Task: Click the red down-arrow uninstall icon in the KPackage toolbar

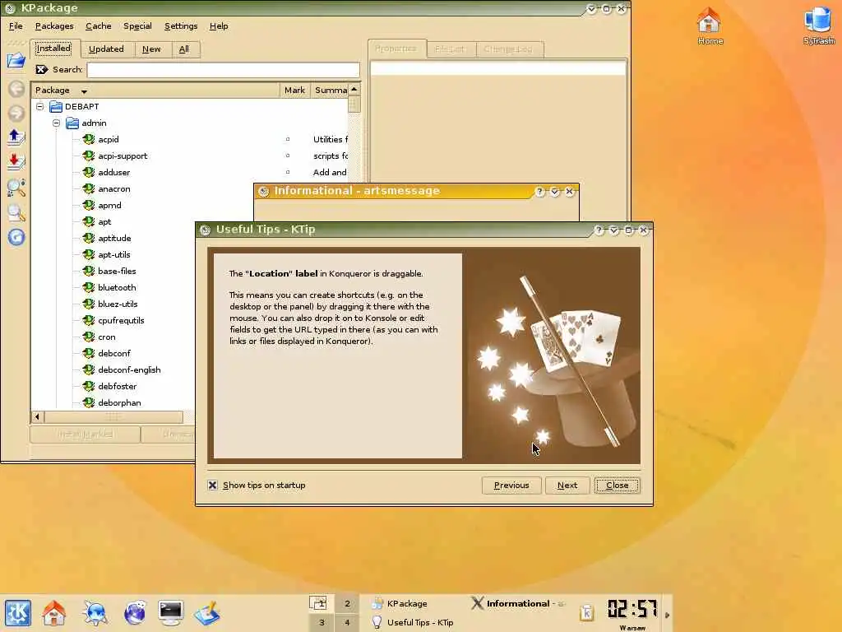Action: pos(16,162)
